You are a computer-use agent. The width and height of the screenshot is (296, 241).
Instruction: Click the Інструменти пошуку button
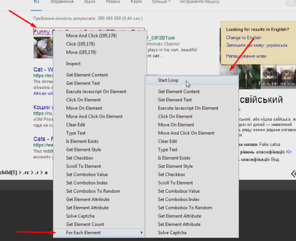coord(201,2)
